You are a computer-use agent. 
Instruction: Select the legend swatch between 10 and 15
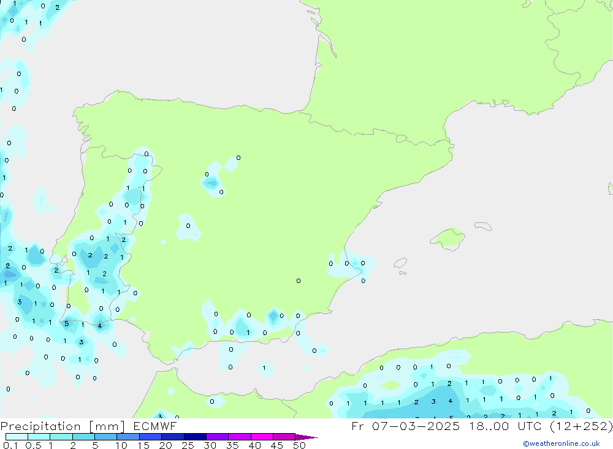(x=128, y=437)
